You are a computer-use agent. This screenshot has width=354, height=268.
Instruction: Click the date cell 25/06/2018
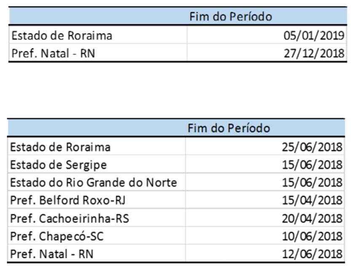(312, 147)
